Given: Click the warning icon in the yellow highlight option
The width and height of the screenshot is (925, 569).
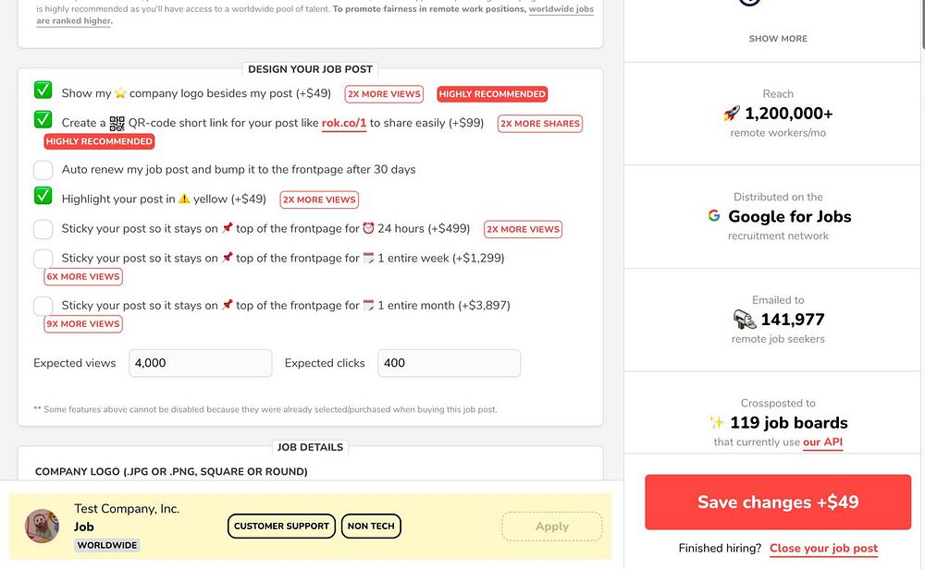Looking at the screenshot, I should pos(184,199).
